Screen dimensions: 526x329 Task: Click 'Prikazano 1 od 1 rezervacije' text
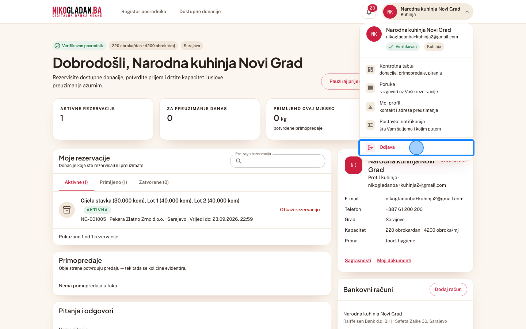coord(89,237)
